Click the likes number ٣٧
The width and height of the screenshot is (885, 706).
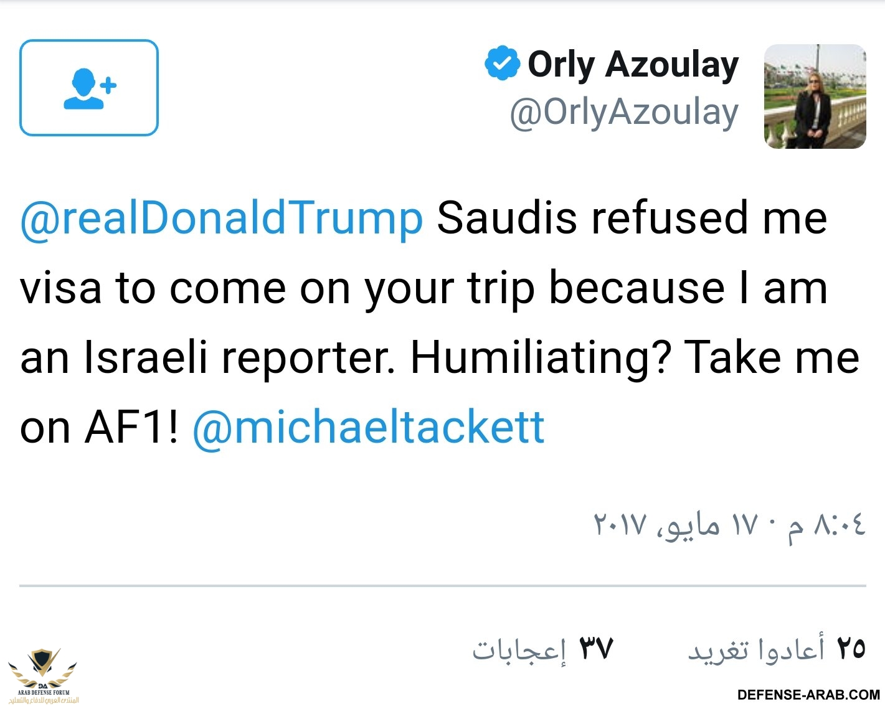click(597, 649)
